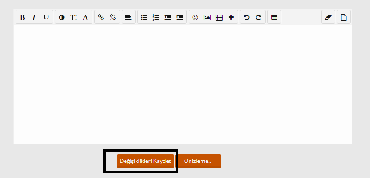Undo the last edit
The width and height of the screenshot is (370, 178).
point(246,17)
